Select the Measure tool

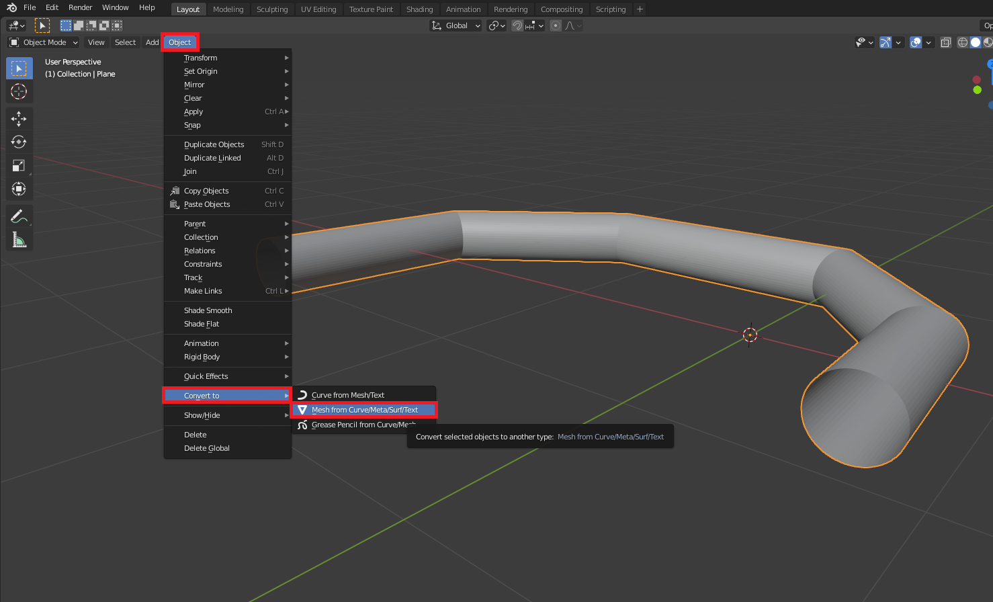tap(19, 239)
